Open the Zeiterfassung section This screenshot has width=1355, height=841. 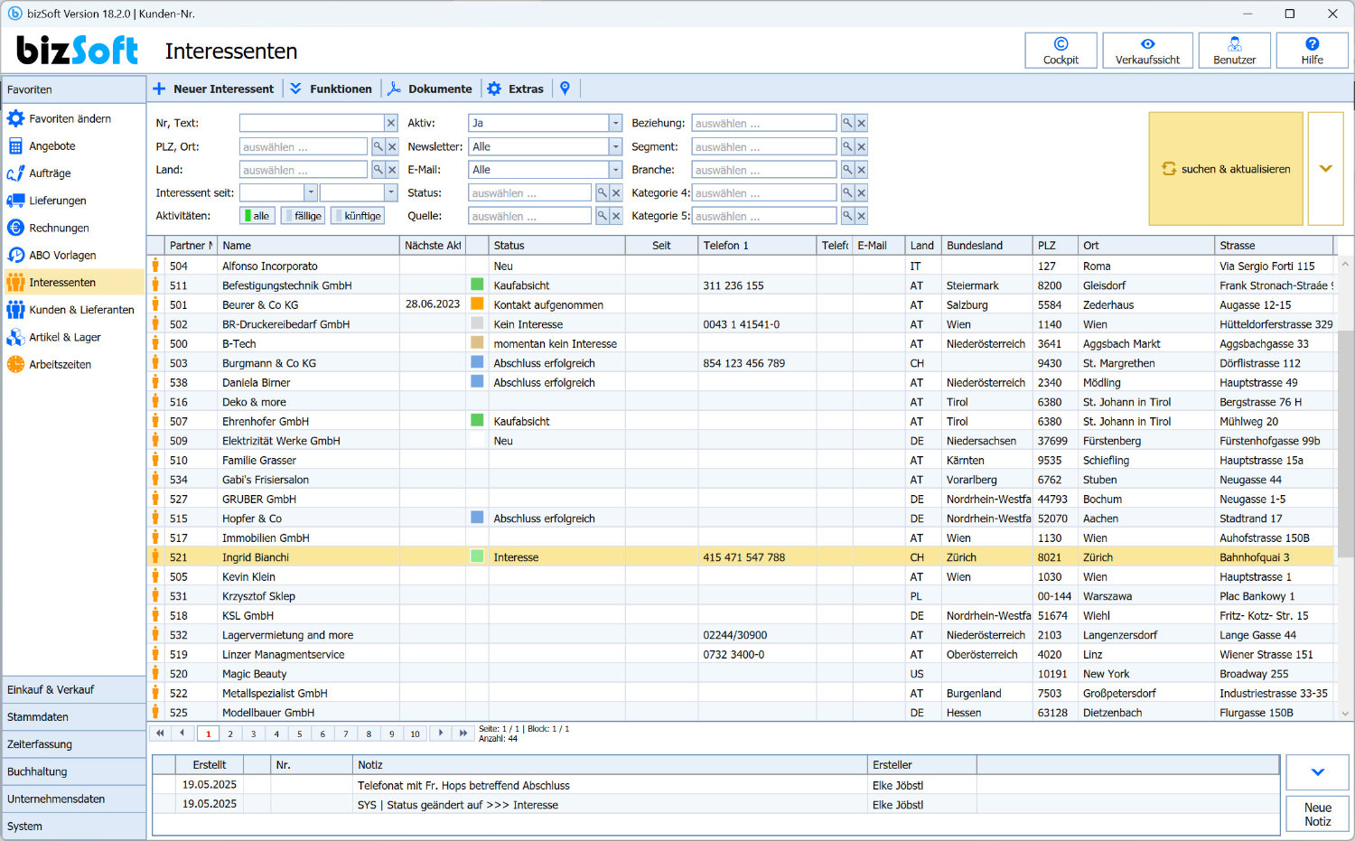(x=74, y=744)
